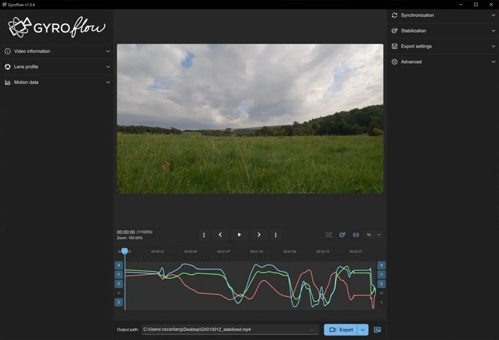Open Synchronization section
Viewport: 499px width, 340px height.
[x=443, y=15]
